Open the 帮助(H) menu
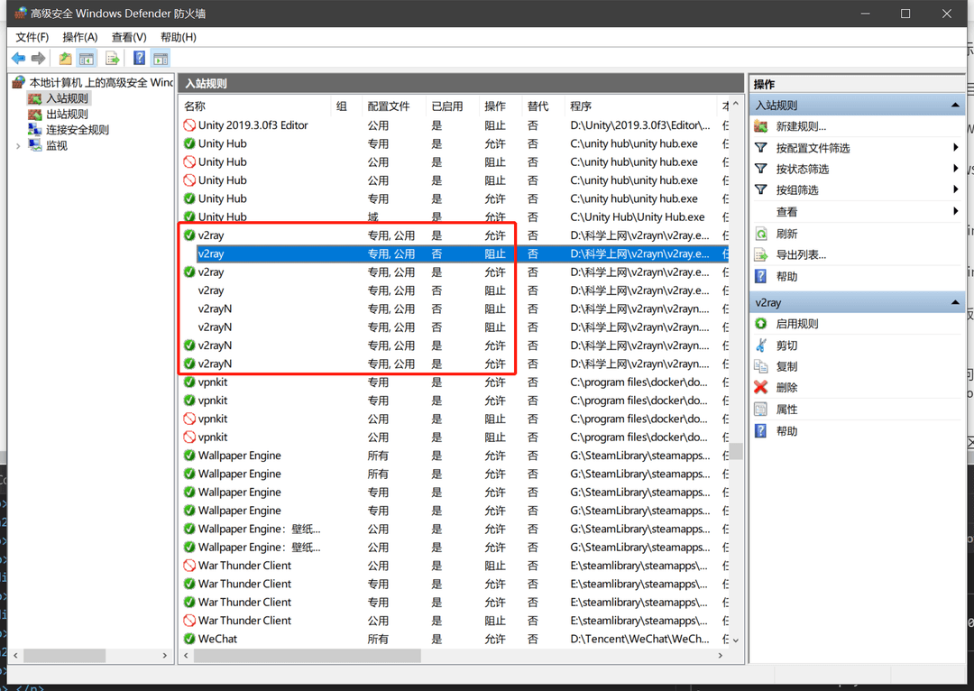 [x=179, y=37]
